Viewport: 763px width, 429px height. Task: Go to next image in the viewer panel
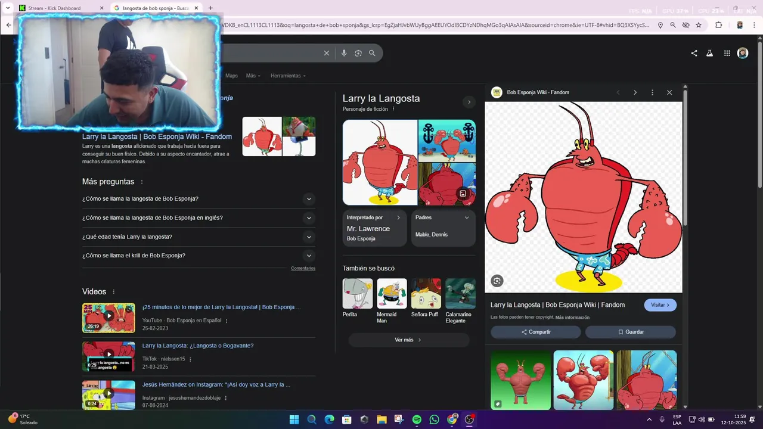tap(635, 92)
